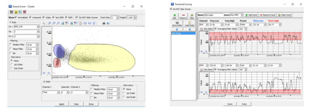Click Apply in the Cluster window
Image resolution: width=309 pixels, height=112 pixels.
62,104
